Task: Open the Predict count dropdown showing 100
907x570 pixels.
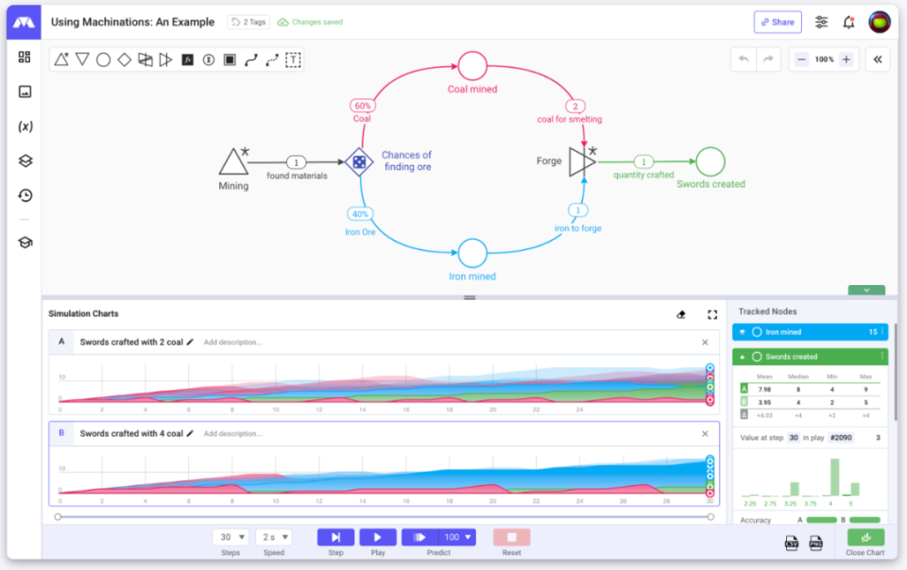Action: coord(457,537)
